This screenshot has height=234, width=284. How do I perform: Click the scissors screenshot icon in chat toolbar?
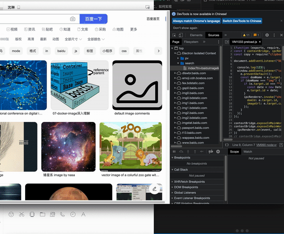(x=22, y=215)
